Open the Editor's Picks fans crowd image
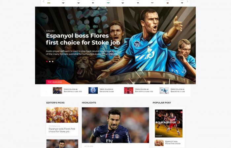Screen dimensions: 231x148 (62, 115)
